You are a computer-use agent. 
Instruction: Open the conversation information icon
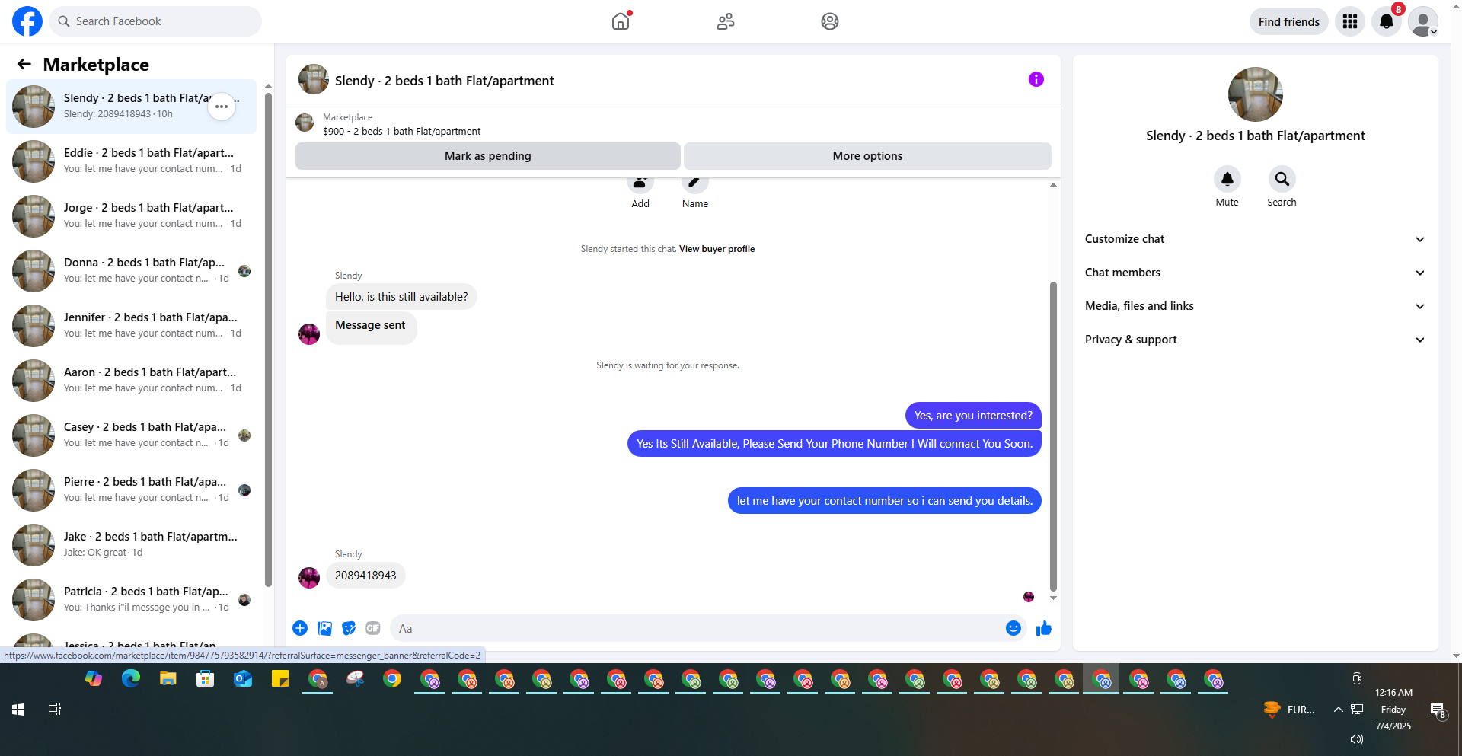(1036, 79)
